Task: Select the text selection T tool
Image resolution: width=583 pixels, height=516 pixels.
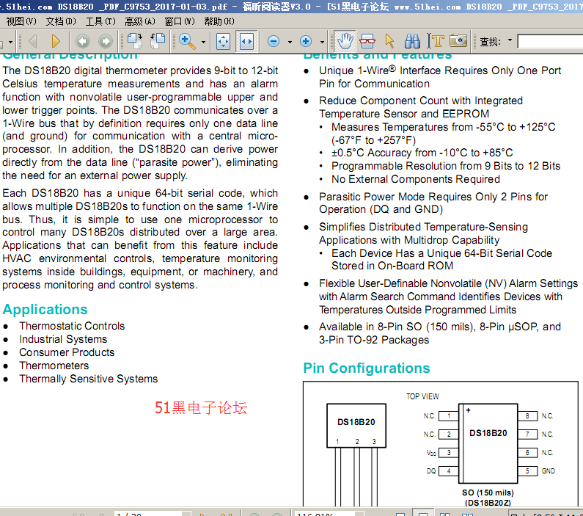Action: [x=436, y=41]
